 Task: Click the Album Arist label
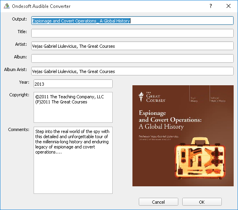click(x=15, y=69)
